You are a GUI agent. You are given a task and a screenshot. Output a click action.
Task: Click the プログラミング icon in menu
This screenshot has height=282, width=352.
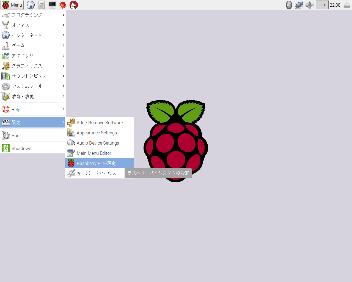tap(6, 15)
